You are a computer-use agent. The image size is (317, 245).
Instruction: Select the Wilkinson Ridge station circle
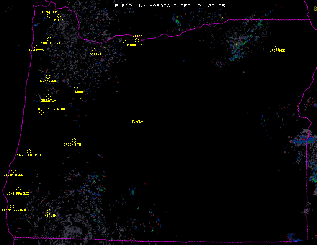click(x=41, y=113)
